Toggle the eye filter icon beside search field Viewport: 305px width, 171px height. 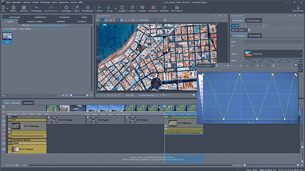click(63, 95)
